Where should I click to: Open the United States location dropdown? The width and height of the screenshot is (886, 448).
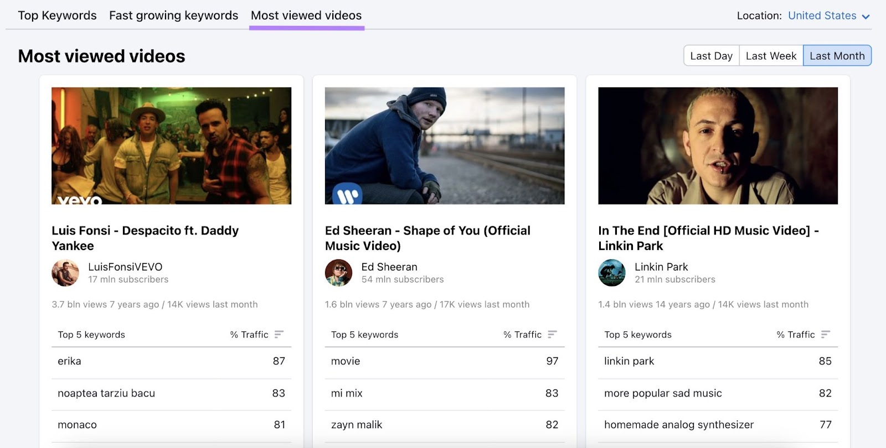pyautogui.click(x=822, y=16)
